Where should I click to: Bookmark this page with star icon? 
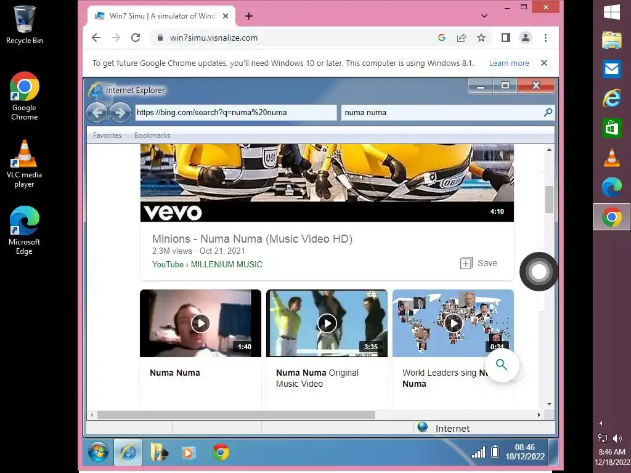click(481, 38)
